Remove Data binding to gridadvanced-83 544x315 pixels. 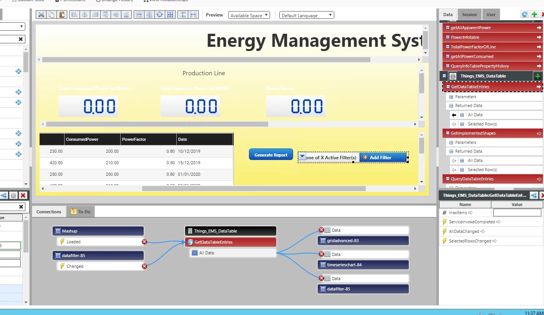pos(321,230)
